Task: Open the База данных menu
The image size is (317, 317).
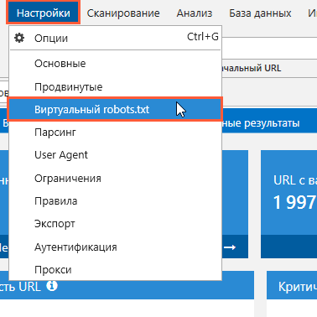Action: [260, 13]
